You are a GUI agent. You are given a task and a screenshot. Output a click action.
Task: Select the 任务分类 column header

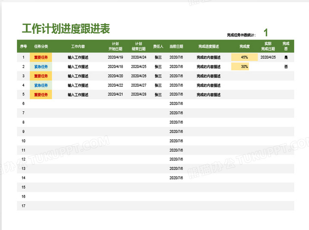tap(41, 46)
